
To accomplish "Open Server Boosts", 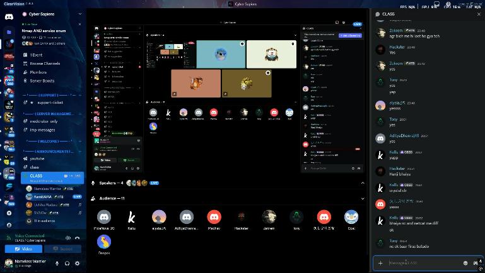I will pos(42,81).
